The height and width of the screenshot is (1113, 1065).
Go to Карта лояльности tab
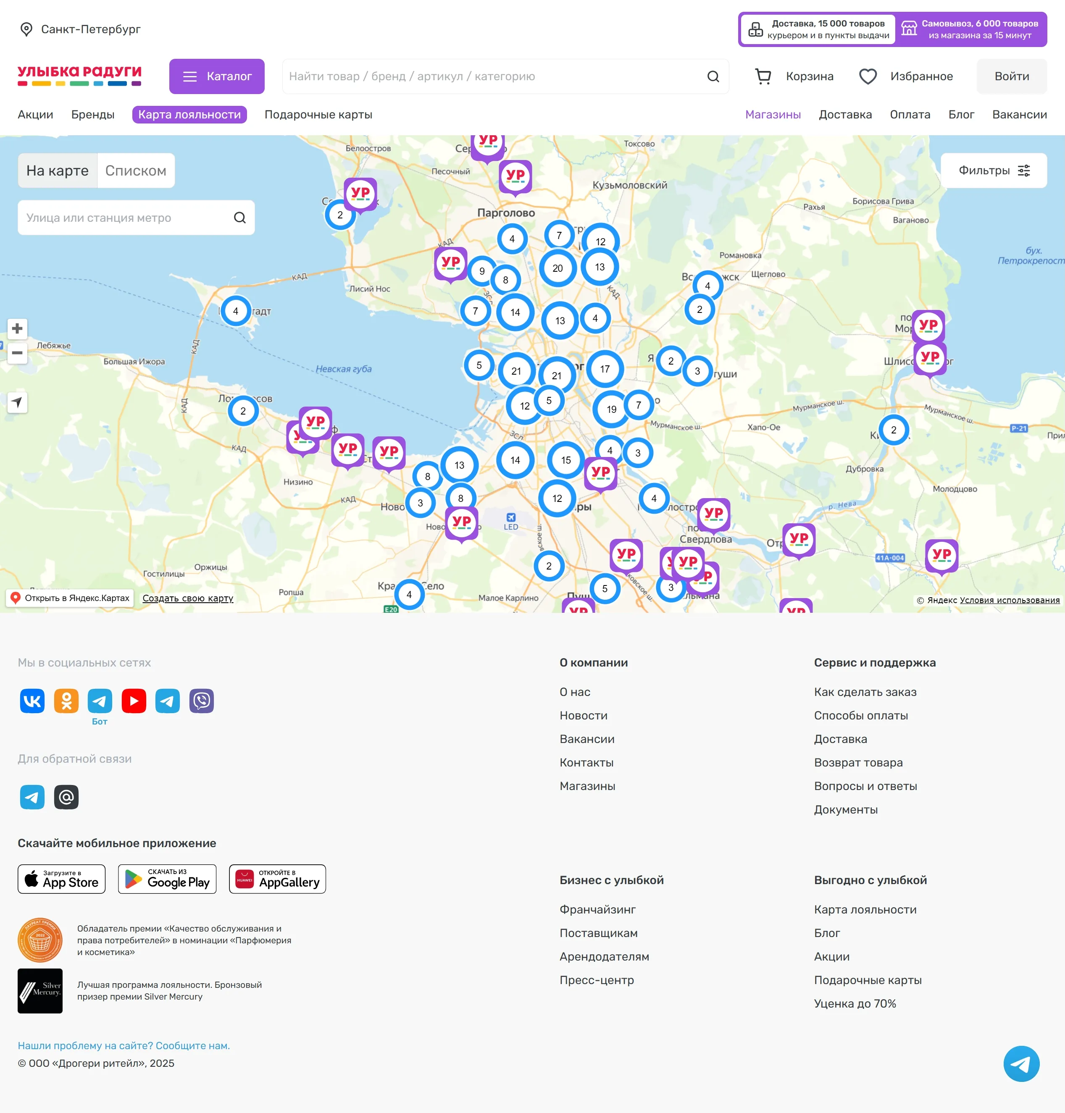coord(189,115)
